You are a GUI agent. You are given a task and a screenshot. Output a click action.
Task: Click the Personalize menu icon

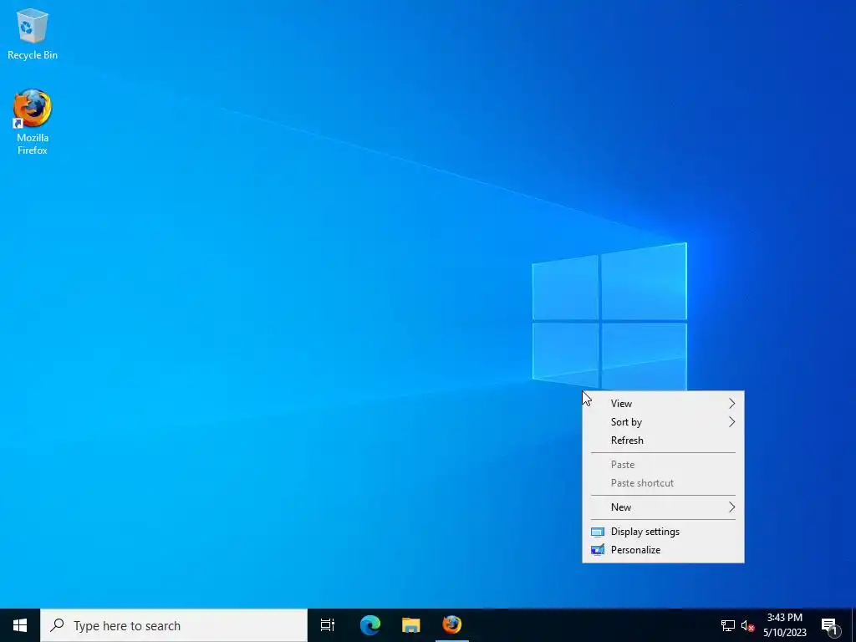(597, 550)
